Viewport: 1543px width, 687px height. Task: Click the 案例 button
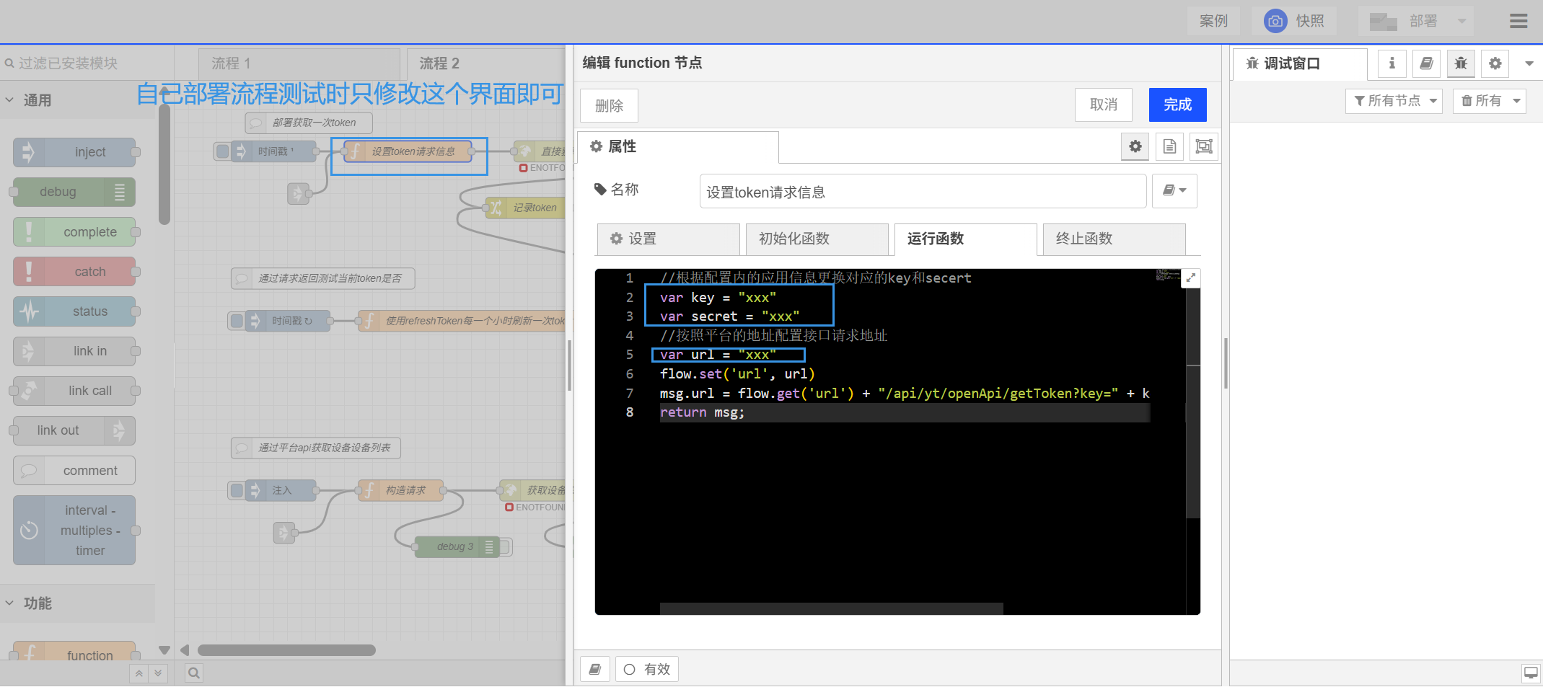coord(1213,21)
